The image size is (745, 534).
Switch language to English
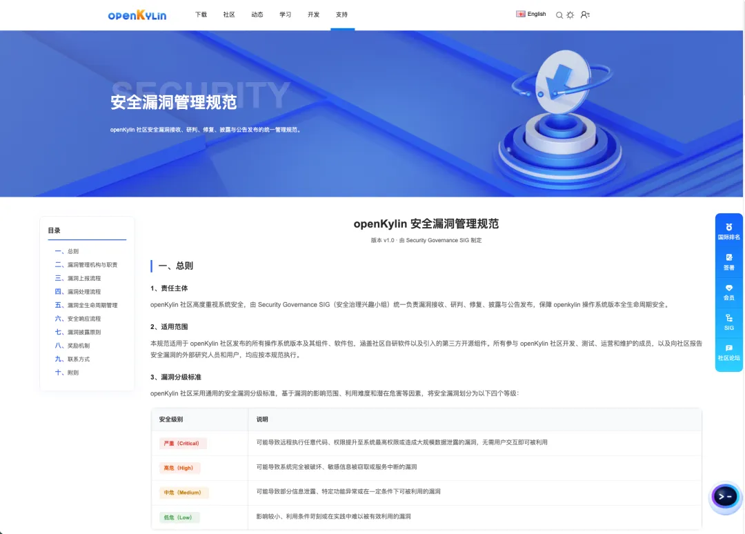[531, 14]
